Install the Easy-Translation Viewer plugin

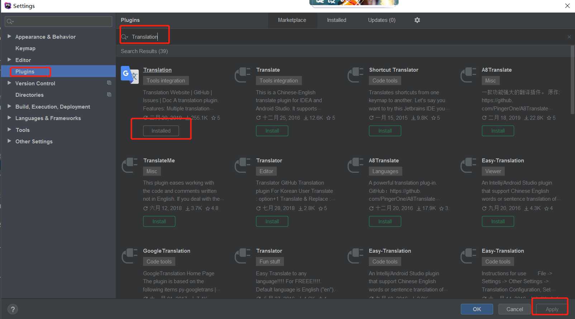498,222
